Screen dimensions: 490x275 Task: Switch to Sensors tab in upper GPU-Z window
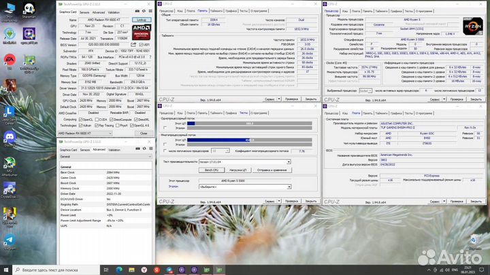coord(84,12)
